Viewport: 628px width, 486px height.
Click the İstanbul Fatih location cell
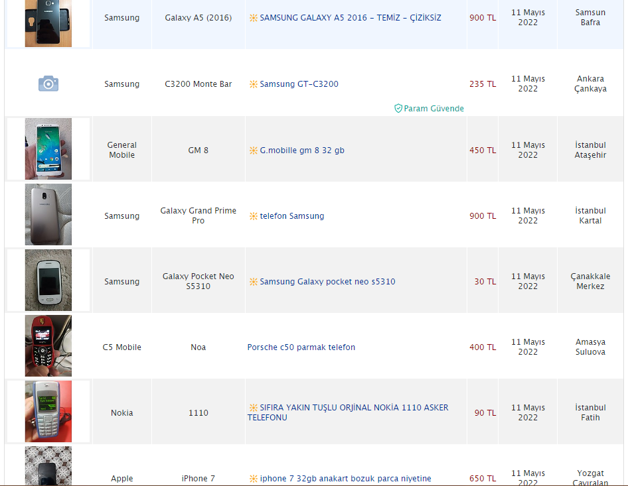pos(590,412)
